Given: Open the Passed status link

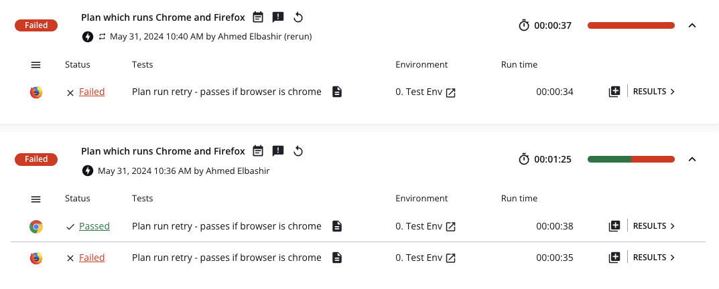Looking at the screenshot, I should pos(94,226).
